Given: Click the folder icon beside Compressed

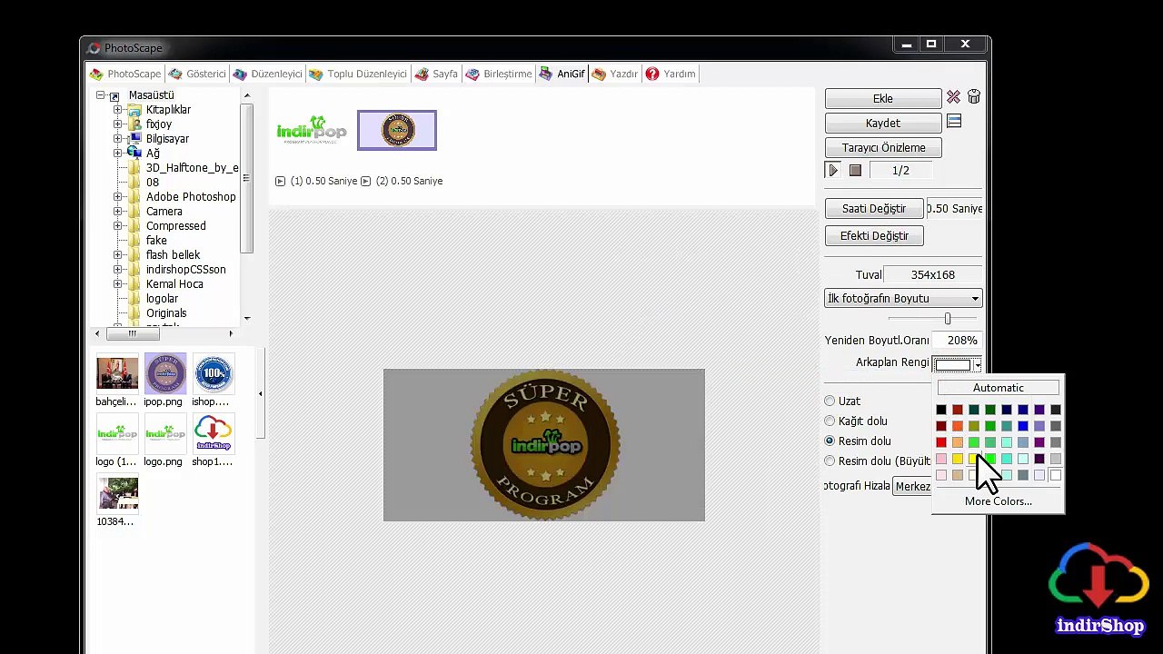Looking at the screenshot, I should [x=134, y=226].
